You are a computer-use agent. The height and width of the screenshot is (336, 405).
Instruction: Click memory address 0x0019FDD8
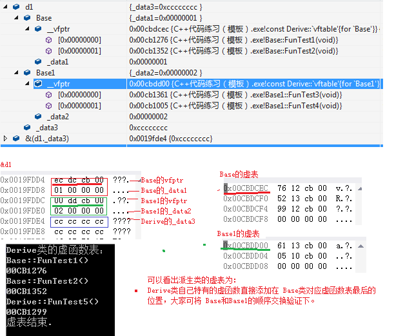click(23, 190)
